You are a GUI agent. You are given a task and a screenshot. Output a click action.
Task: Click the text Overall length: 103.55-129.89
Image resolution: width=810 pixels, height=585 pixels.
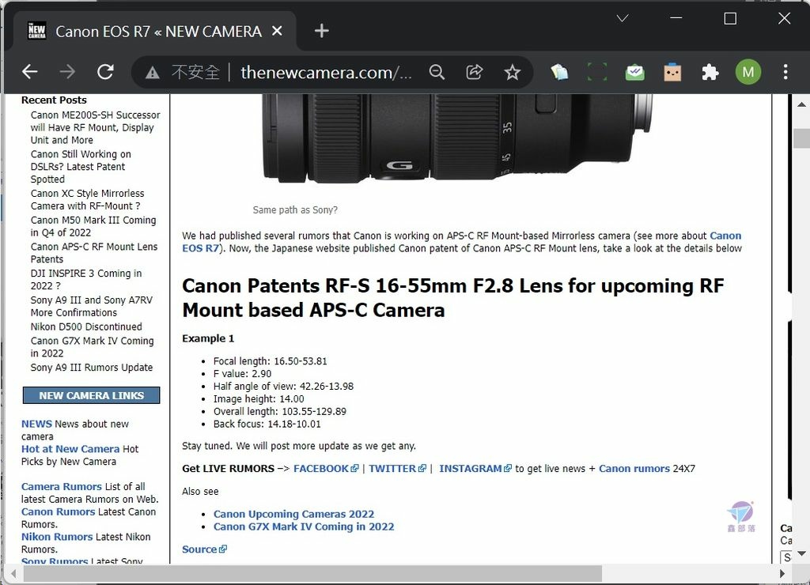click(280, 412)
